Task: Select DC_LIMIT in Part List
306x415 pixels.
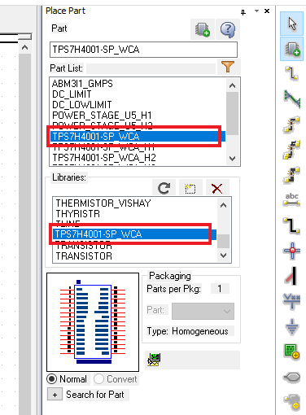Action: (72, 94)
